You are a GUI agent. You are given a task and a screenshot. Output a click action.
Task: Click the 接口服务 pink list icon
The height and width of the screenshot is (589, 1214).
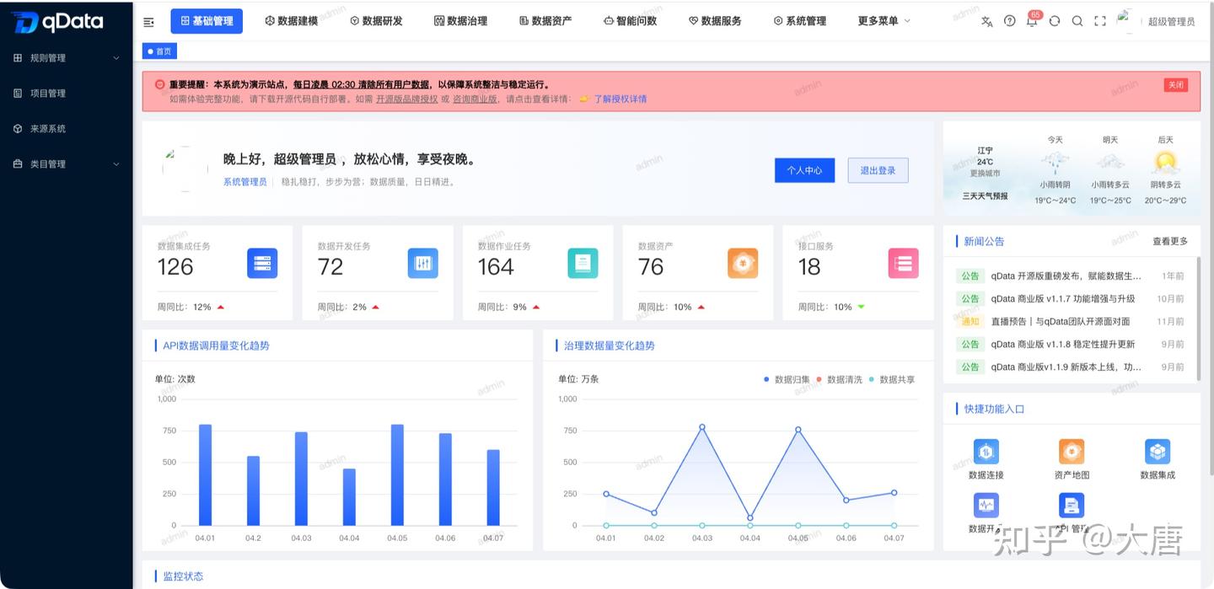tap(903, 264)
